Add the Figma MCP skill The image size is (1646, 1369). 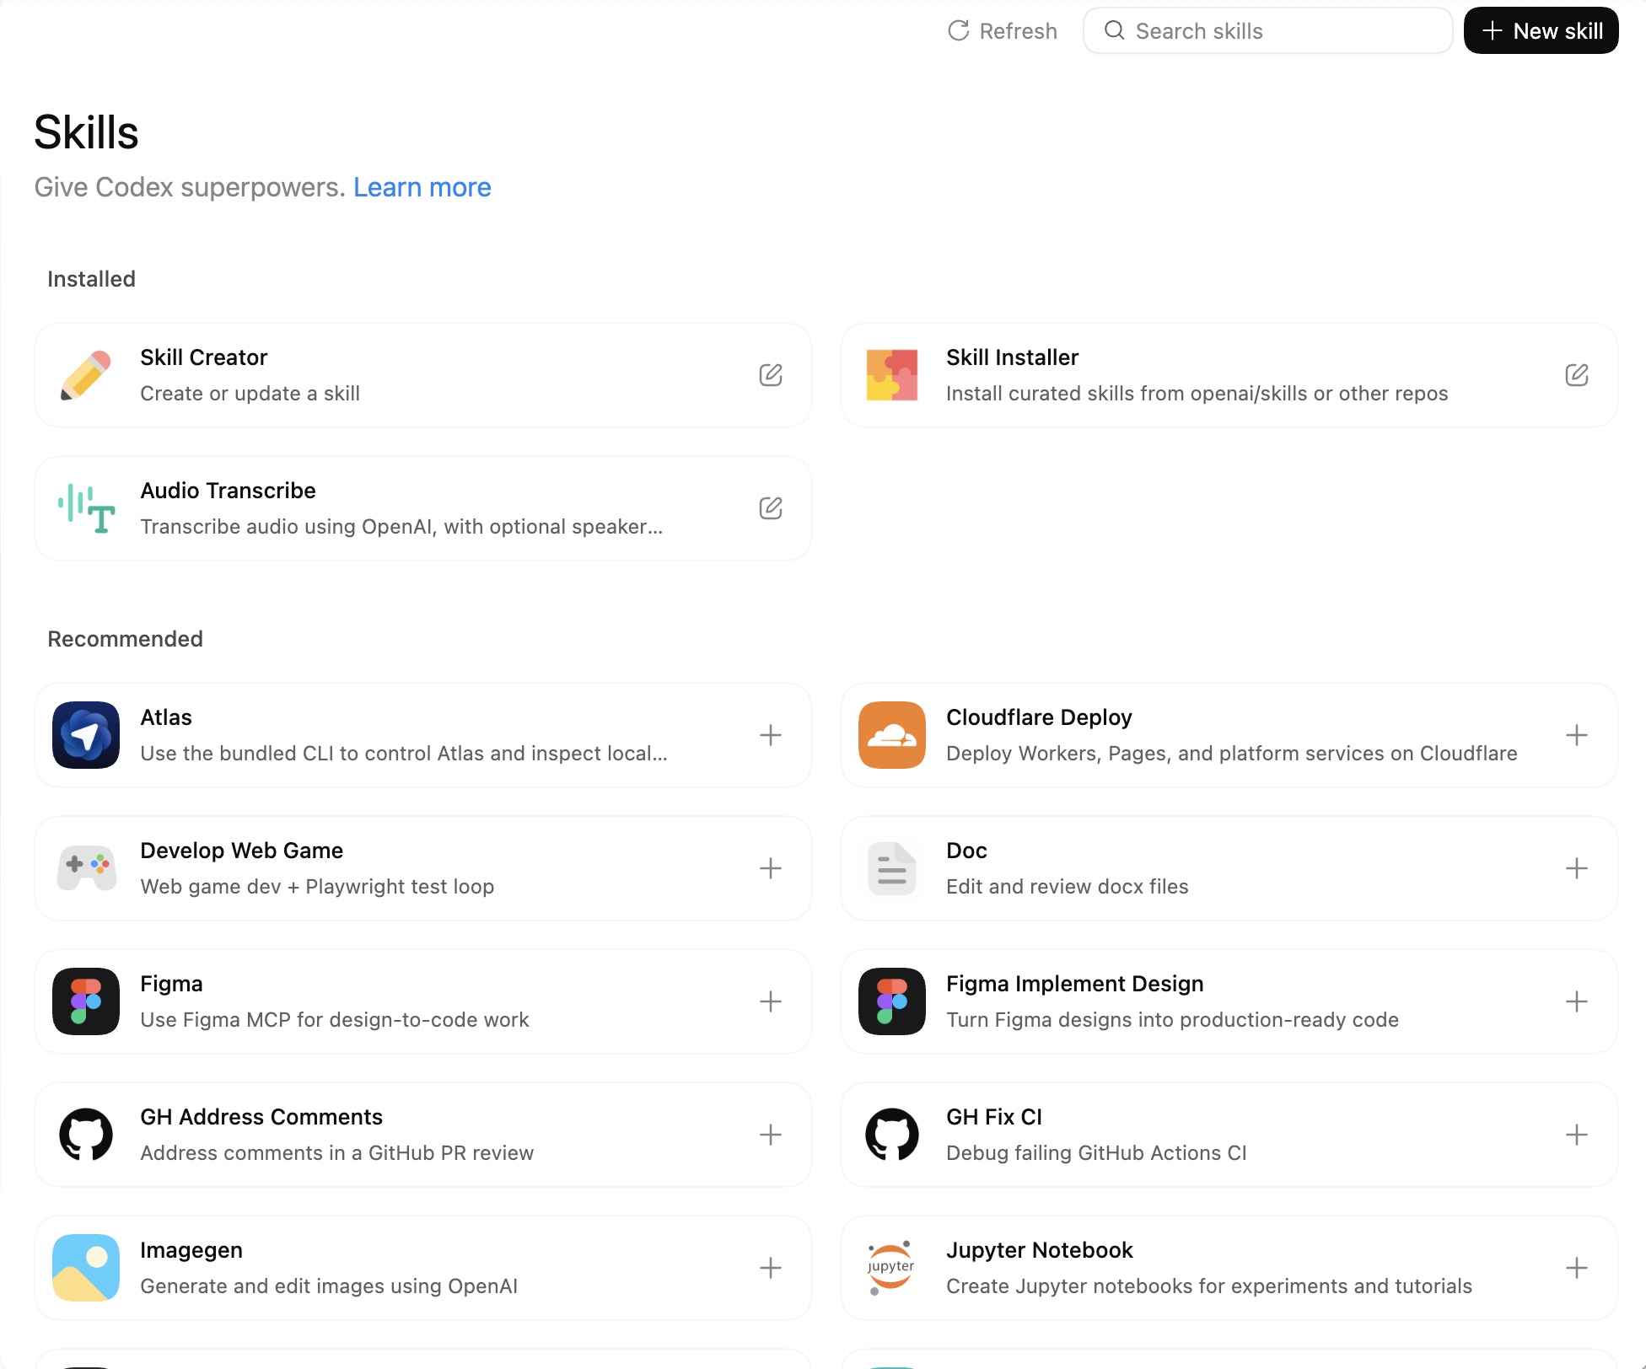click(770, 1001)
